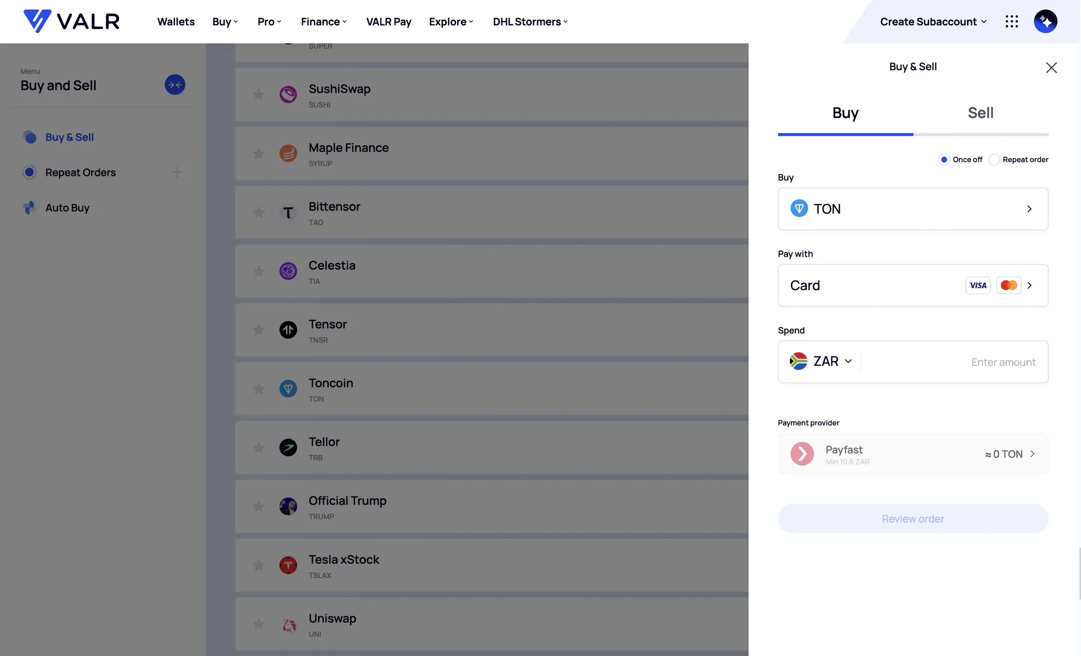Open the Tellor row name
This screenshot has height=656, width=1081.
click(324, 442)
